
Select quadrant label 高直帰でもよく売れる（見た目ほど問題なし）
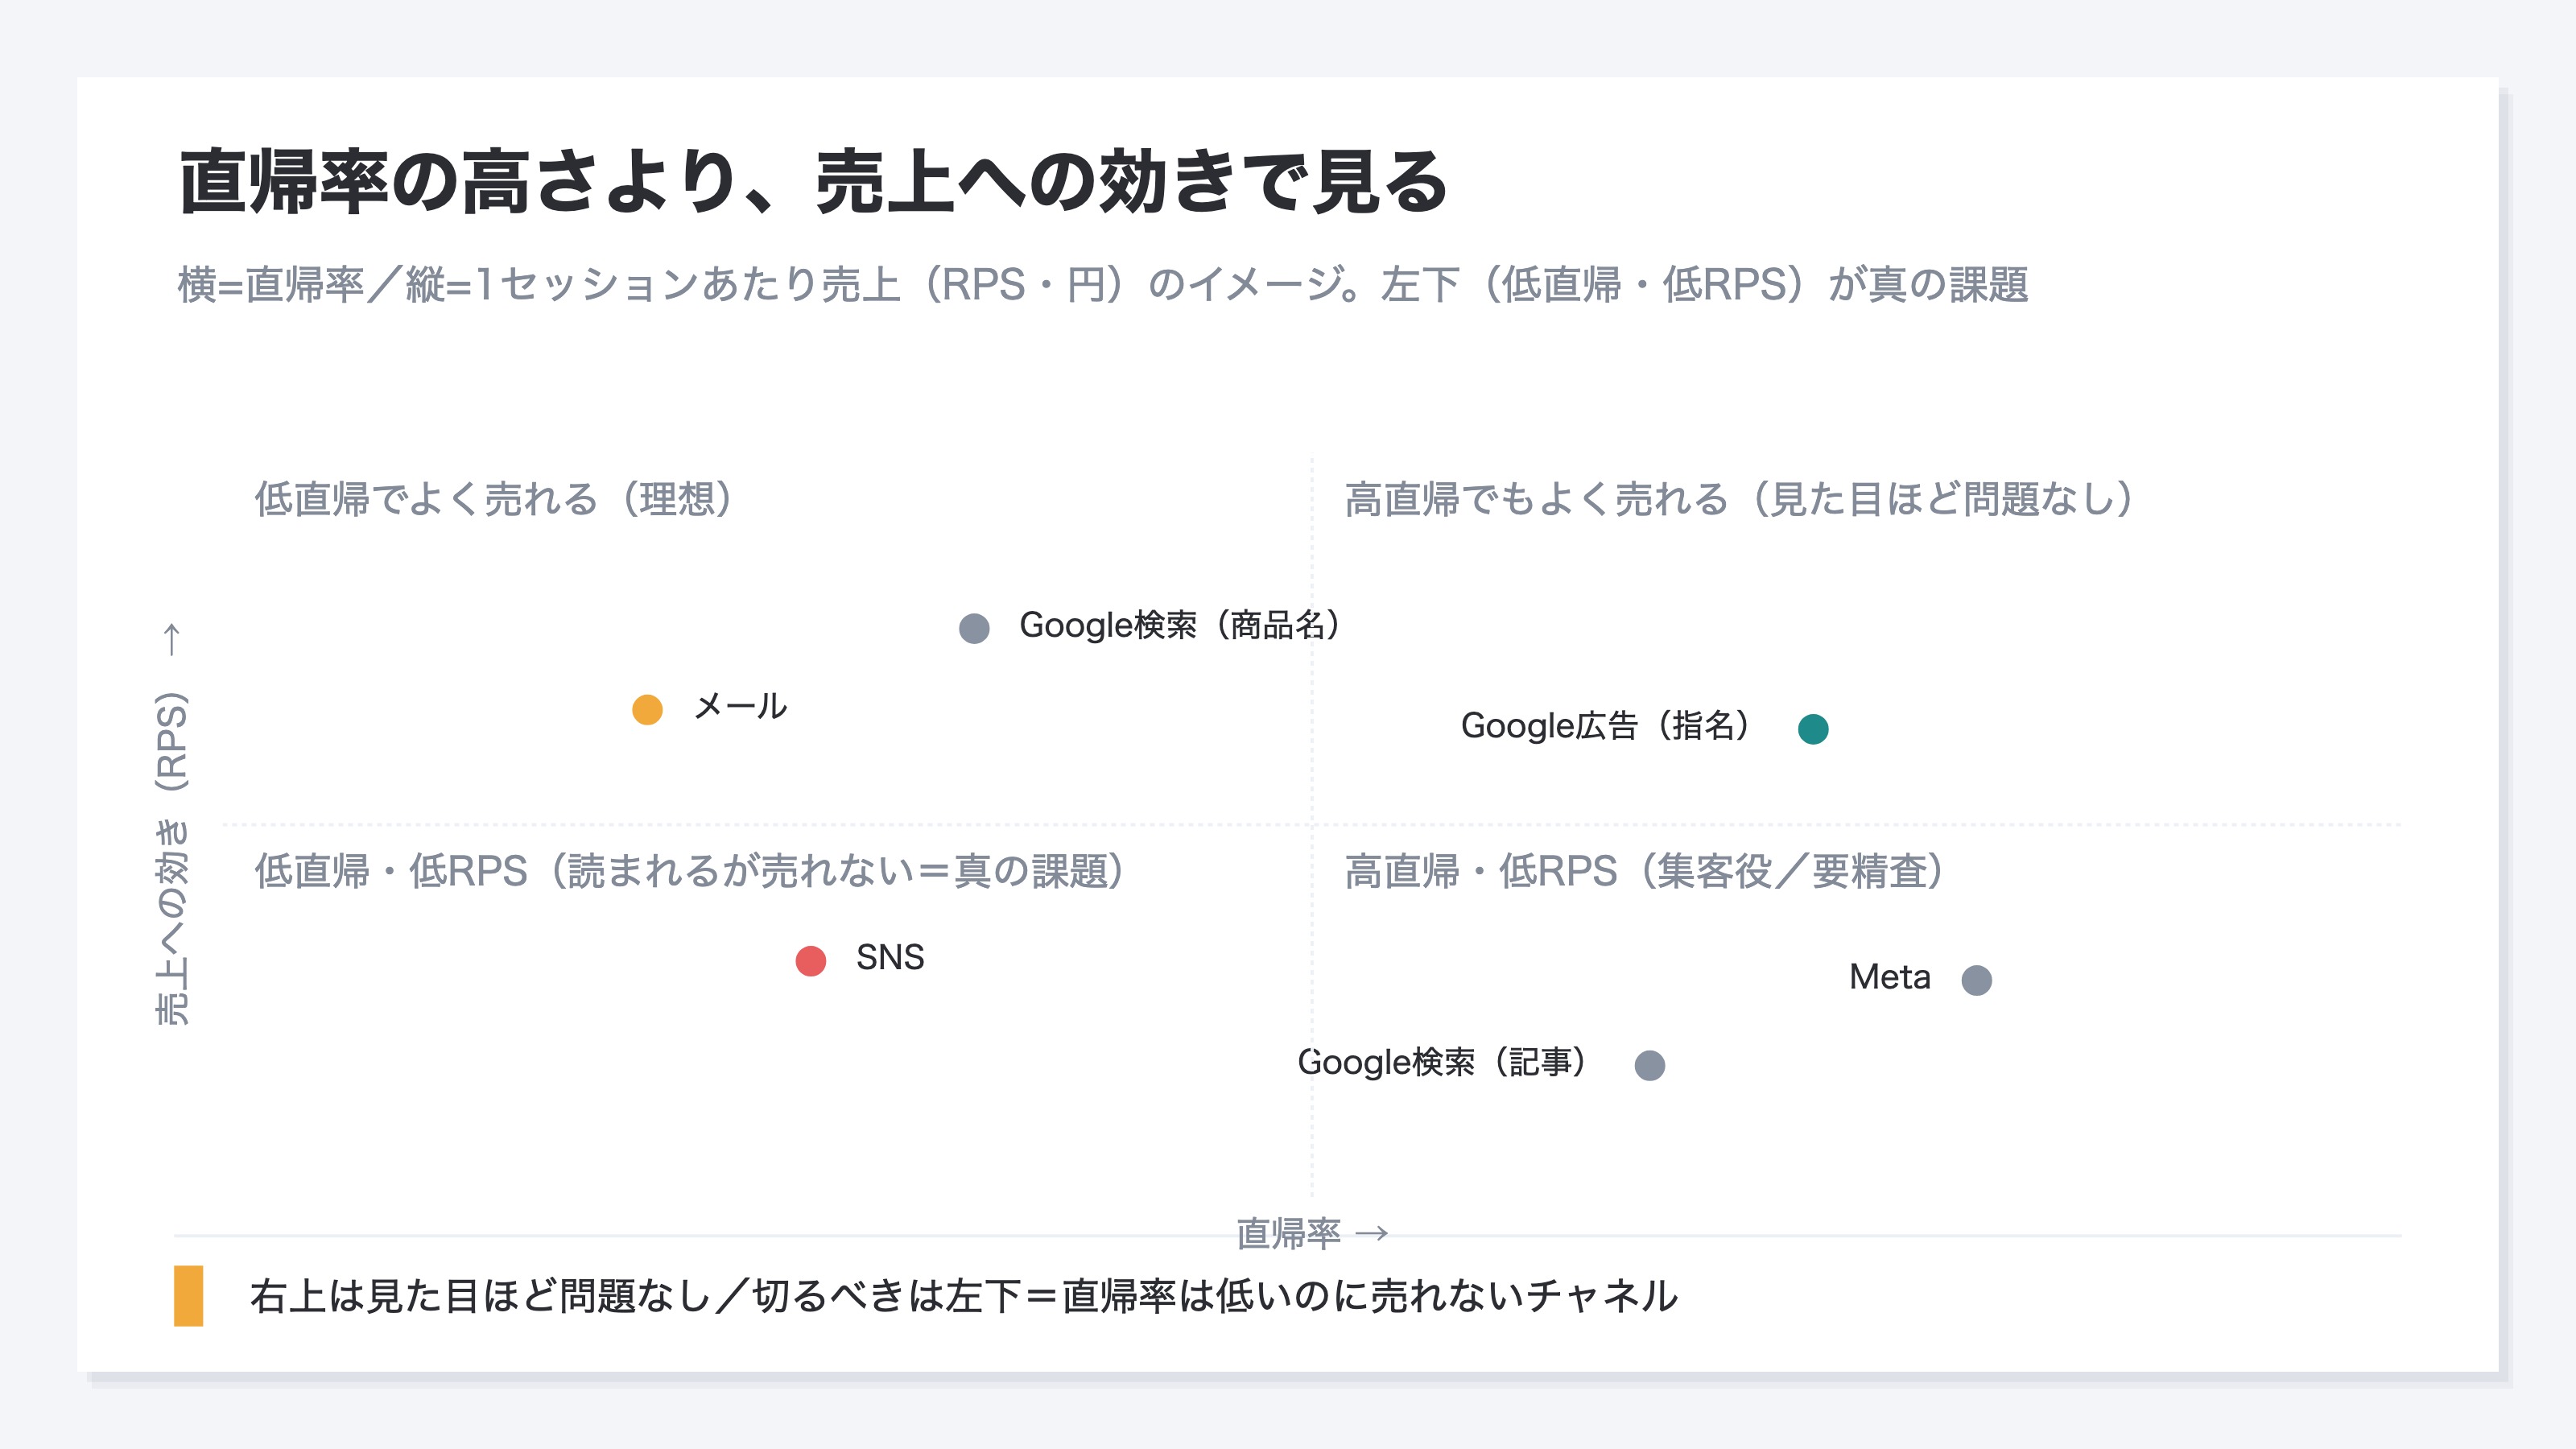click(x=1740, y=498)
